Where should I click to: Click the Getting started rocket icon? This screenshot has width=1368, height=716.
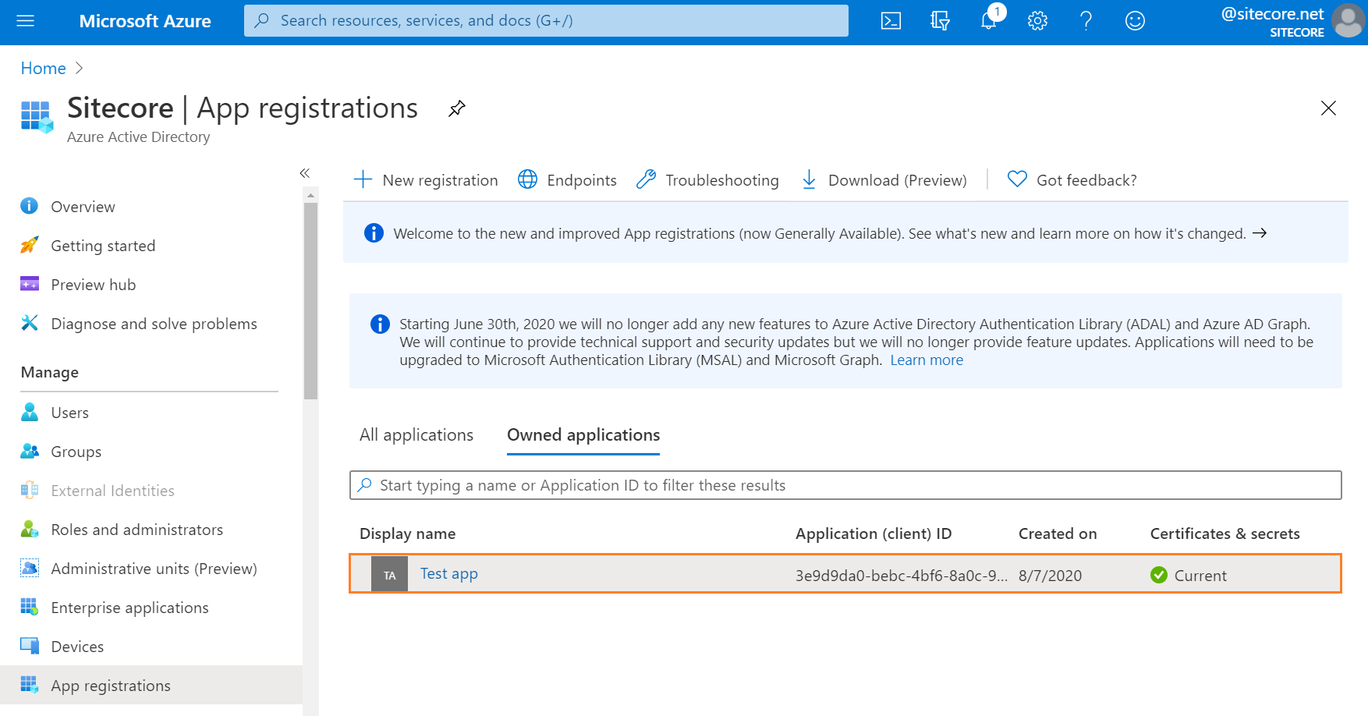pos(29,245)
